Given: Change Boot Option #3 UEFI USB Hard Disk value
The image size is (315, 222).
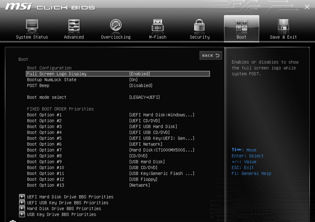Looking at the screenshot, I should click(153, 126).
